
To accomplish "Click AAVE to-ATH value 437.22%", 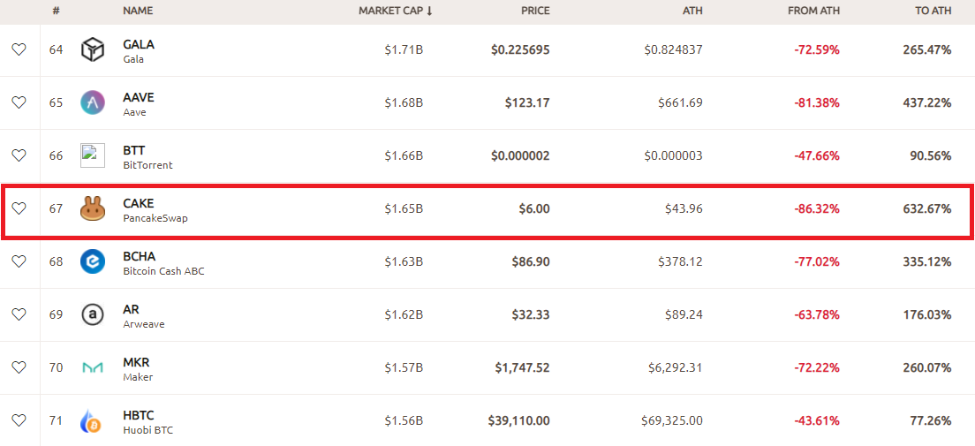I will tap(927, 102).
